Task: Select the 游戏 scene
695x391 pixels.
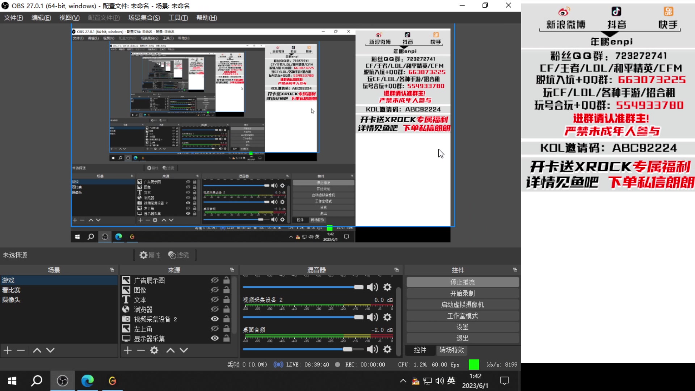Action: (59, 280)
